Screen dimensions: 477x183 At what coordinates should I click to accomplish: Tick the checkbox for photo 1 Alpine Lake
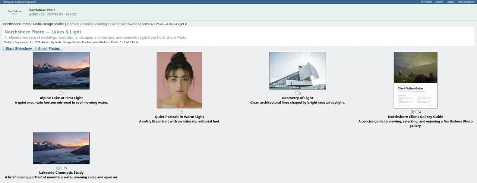pyautogui.click(x=61, y=93)
